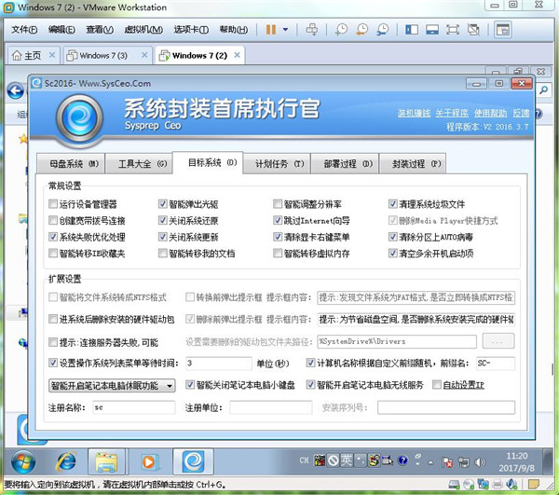
Task: Show hidden tray icons with the up arrow
Action: (x=430, y=462)
